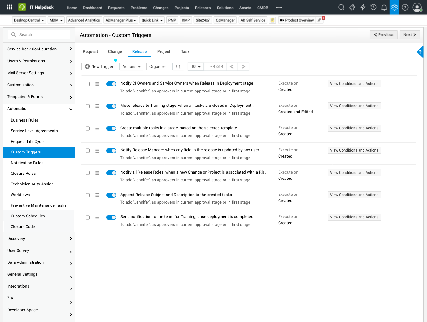View Conditions and Actions for Release Manager trigger
The width and height of the screenshot is (427, 322).
(354, 150)
